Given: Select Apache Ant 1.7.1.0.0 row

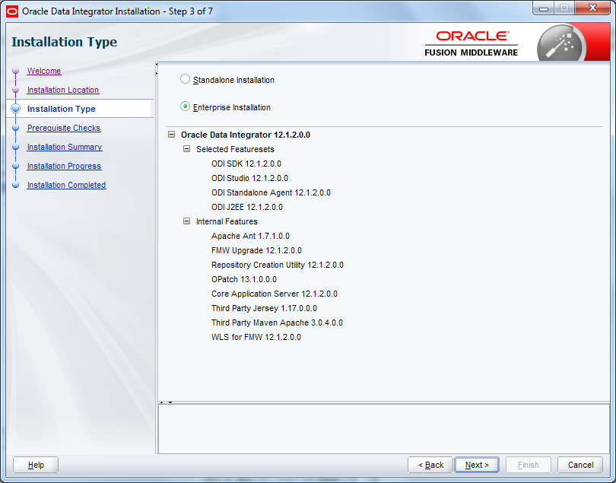Looking at the screenshot, I should pyautogui.click(x=250, y=236).
